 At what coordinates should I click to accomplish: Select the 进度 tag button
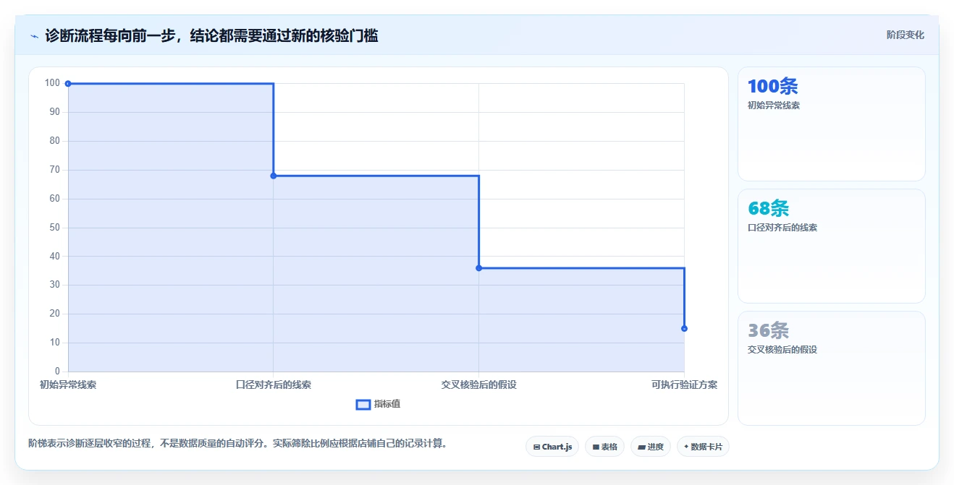651,447
